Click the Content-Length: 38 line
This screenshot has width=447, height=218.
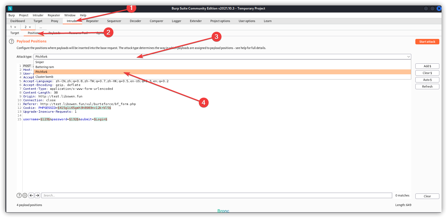pos(40,93)
